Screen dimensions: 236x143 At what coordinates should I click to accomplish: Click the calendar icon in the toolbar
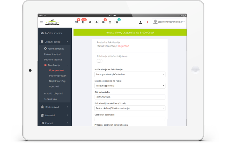click(x=110, y=22)
